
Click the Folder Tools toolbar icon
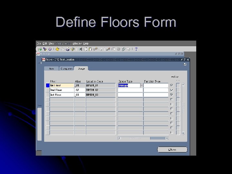click(129, 49)
